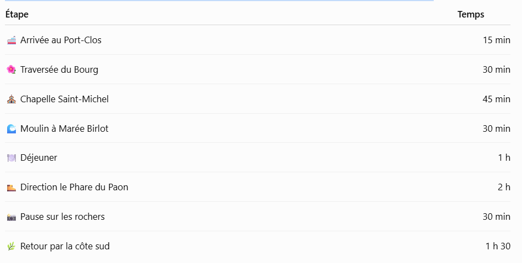Select the Moulin à Marée Birlot text
The width and height of the screenshot is (522, 263).
[64, 129]
